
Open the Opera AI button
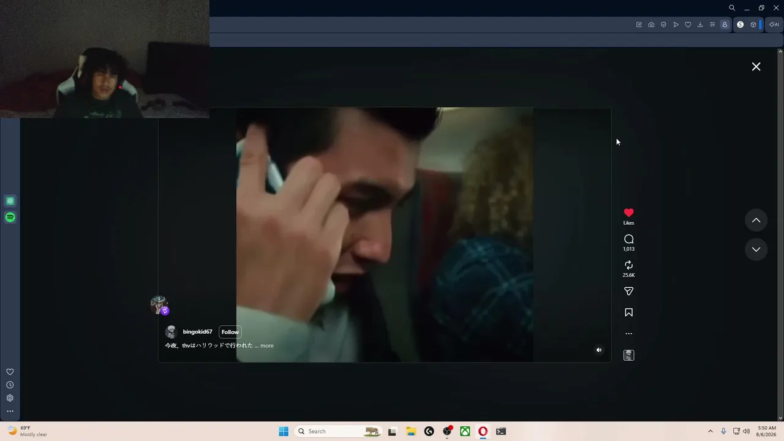[774, 24]
